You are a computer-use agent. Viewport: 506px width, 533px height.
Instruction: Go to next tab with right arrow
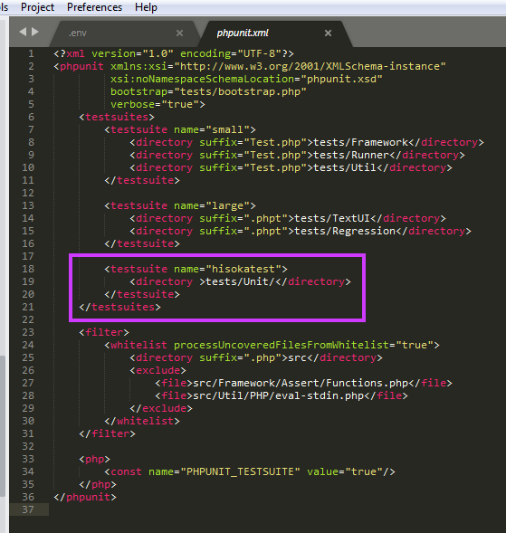click(x=35, y=32)
